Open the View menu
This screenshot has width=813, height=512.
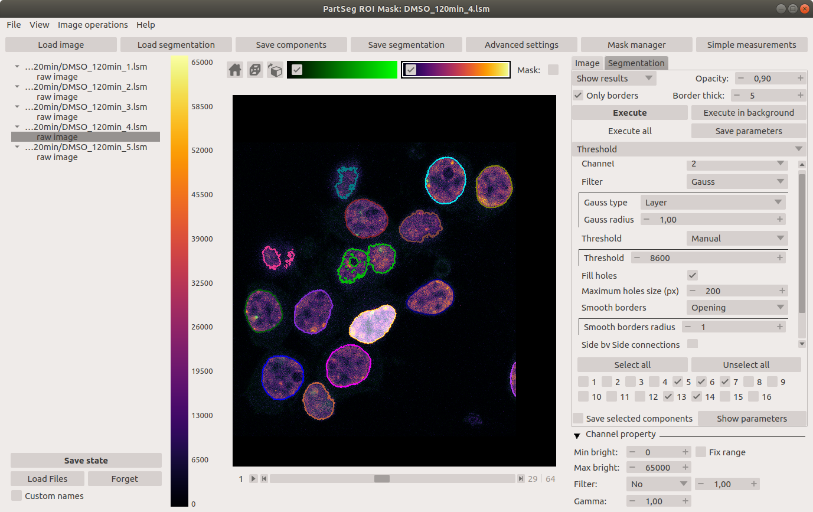(x=40, y=25)
